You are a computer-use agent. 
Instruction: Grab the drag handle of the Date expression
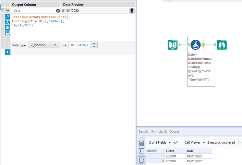point(3,11)
